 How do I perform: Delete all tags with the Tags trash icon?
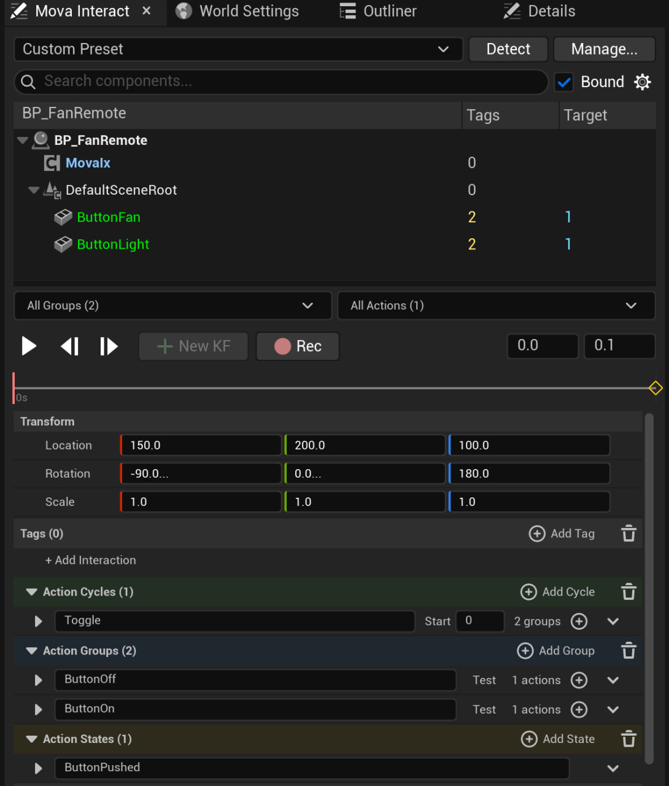coord(628,533)
